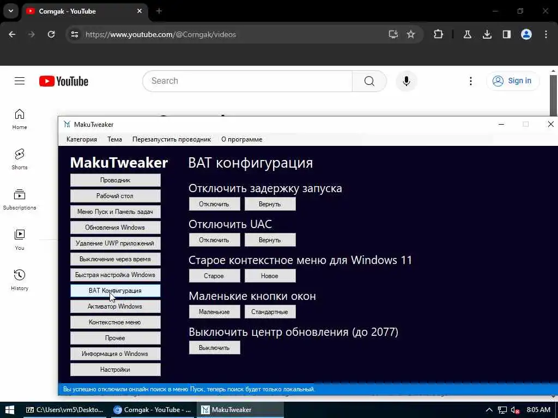Open Настройки in MakuTweaker sidebar
558x418 pixels.
(116, 370)
